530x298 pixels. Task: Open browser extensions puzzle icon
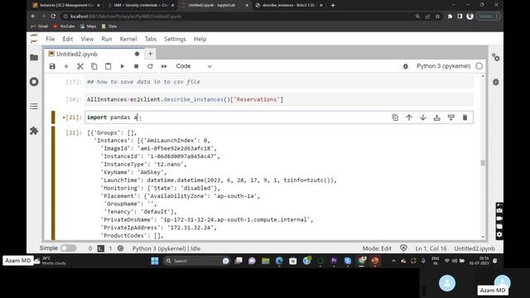[450, 17]
